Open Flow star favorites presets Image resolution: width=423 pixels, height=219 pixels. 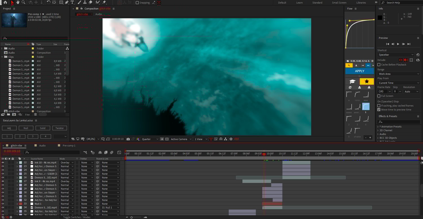pos(367,81)
